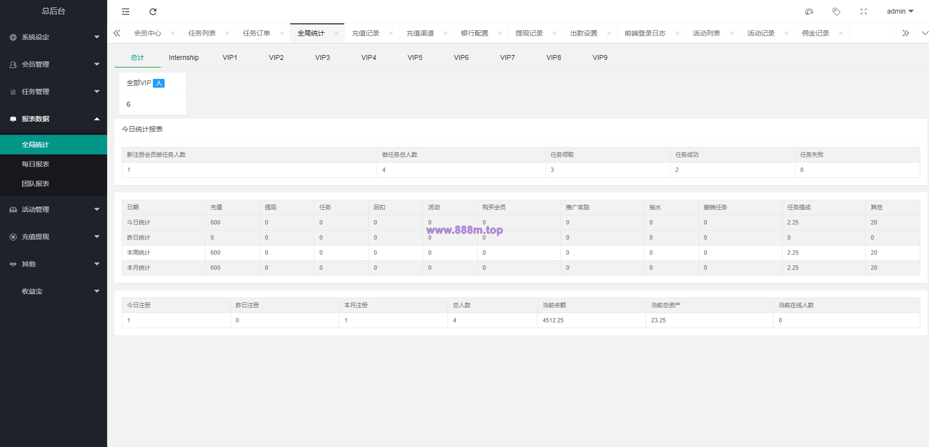Close the 出款设置 tab
The width and height of the screenshot is (929, 447).
coord(609,33)
